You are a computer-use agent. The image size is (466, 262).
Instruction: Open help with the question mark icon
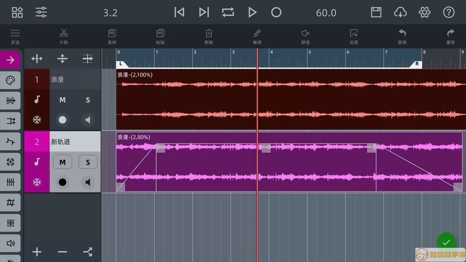(x=449, y=12)
